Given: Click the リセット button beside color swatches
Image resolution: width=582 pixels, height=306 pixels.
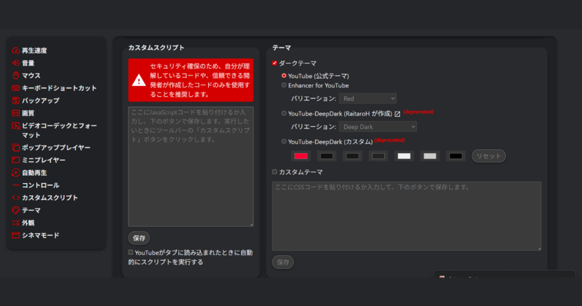Looking at the screenshot, I should click(488, 156).
